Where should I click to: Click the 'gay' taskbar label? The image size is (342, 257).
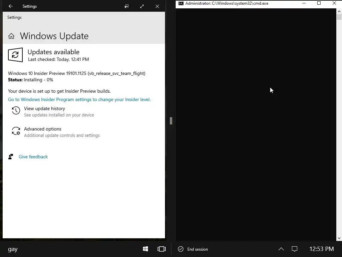[x=13, y=249]
